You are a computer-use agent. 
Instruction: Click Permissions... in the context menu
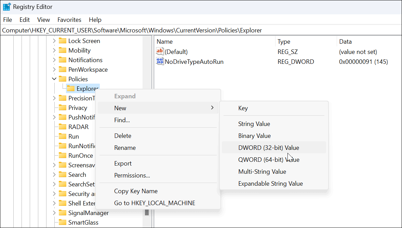coord(132,175)
